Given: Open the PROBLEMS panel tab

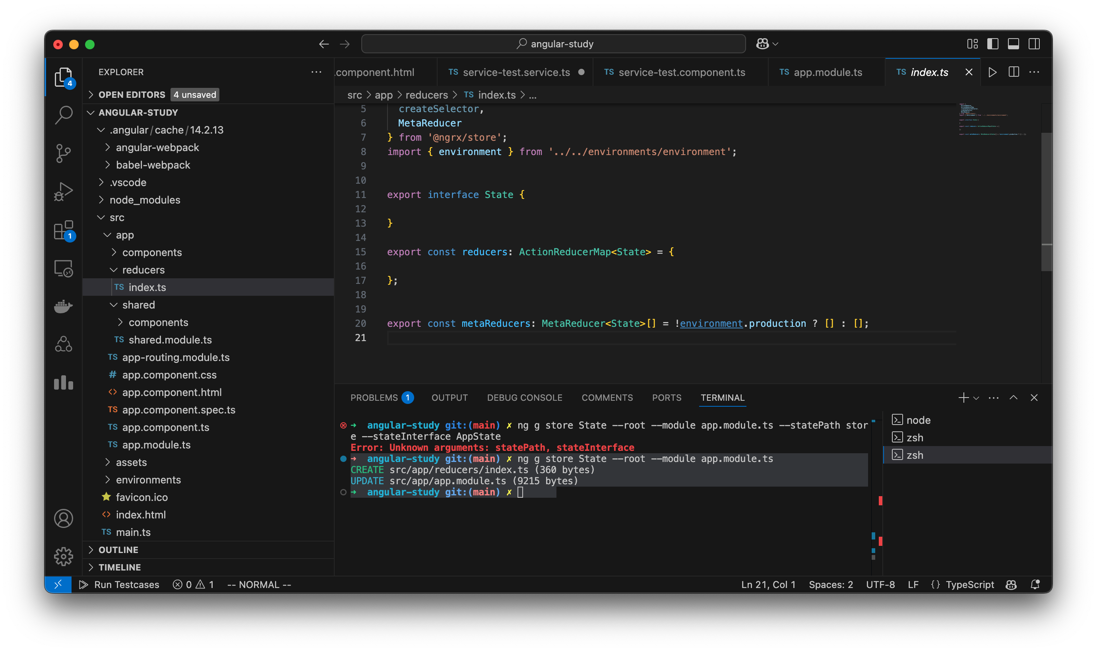Looking at the screenshot, I should [x=376, y=398].
